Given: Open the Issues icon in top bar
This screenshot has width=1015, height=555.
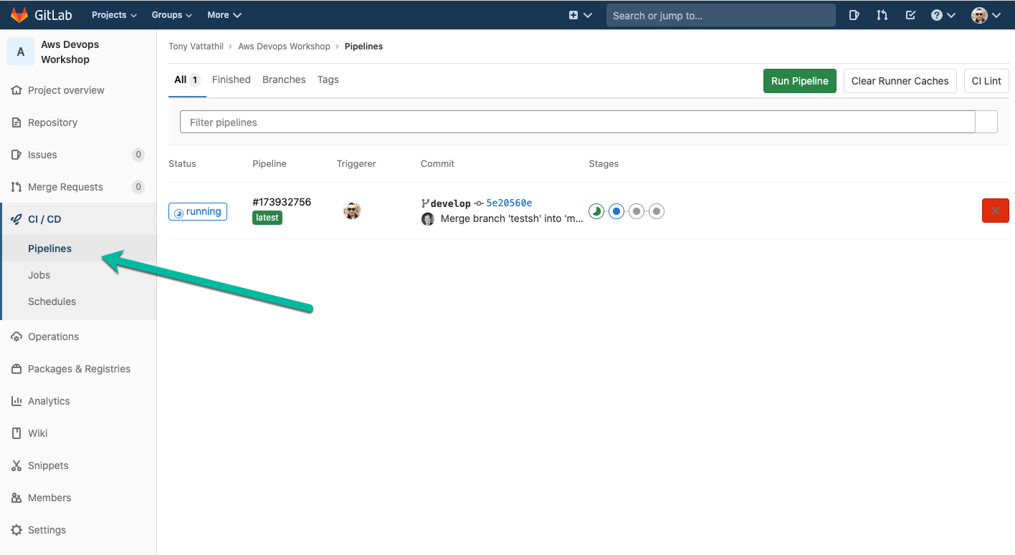Looking at the screenshot, I should click(x=854, y=15).
